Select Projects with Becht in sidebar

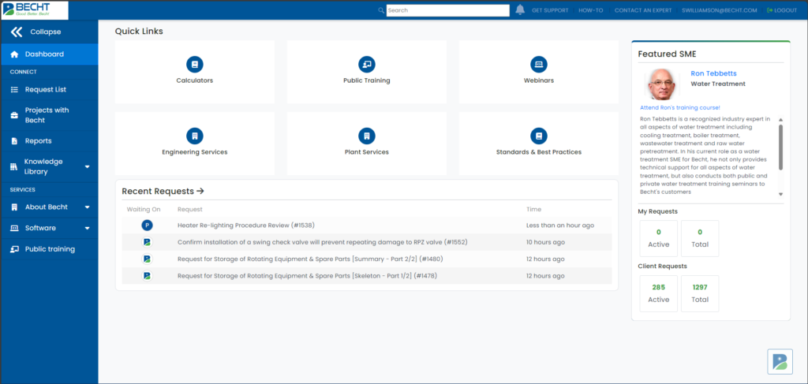tap(47, 115)
